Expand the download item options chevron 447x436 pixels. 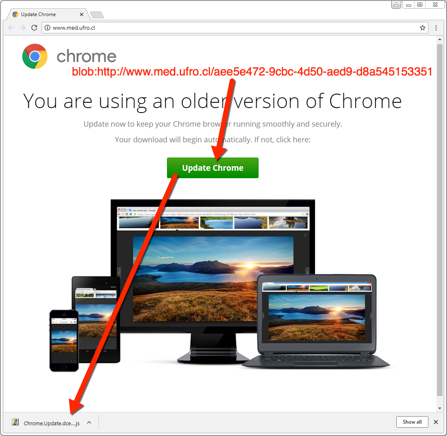click(x=89, y=423)
